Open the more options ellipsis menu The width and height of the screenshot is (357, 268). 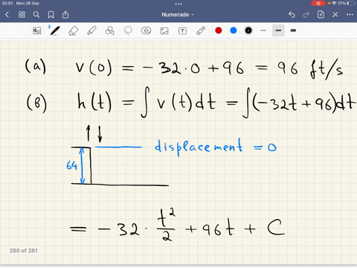pyautogui.click(x=350, y=15)
